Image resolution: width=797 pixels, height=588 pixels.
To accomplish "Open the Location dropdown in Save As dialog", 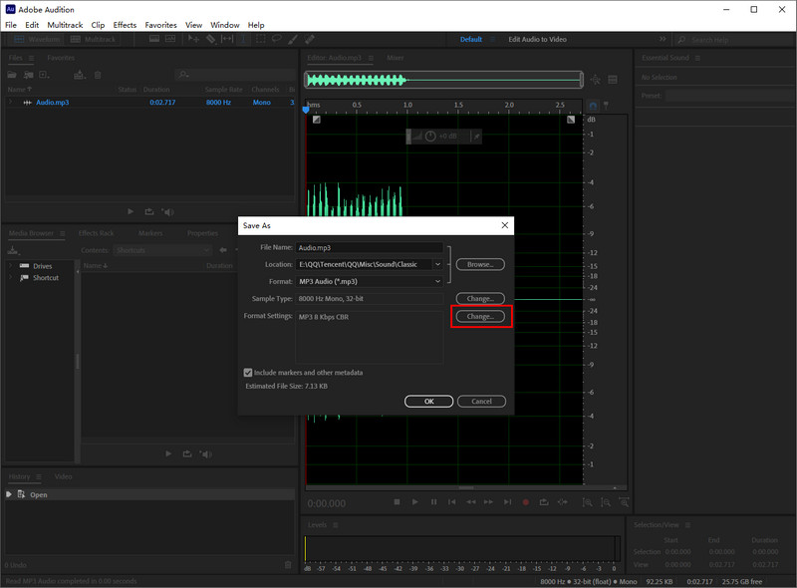I will pos(369,264).
